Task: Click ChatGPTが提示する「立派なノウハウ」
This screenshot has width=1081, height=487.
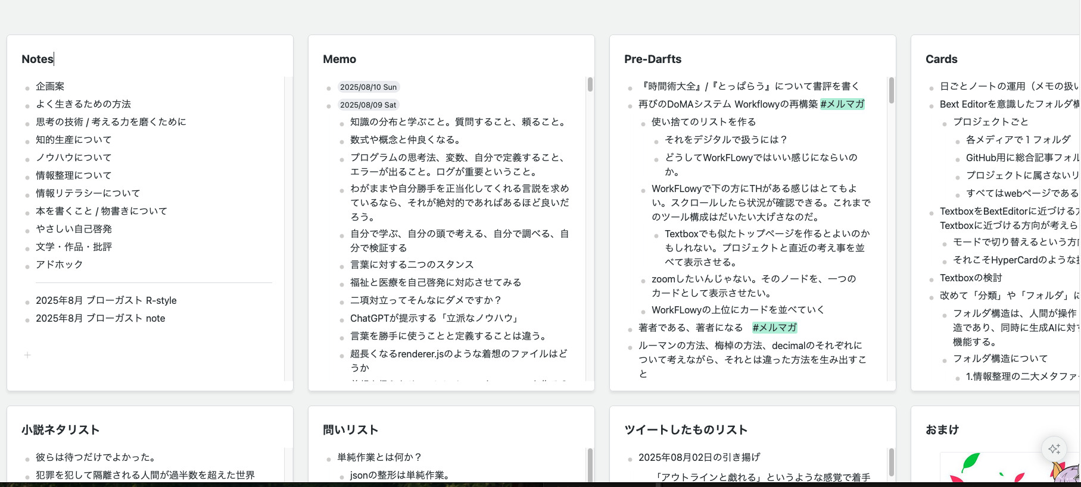Action: (436, 318)
